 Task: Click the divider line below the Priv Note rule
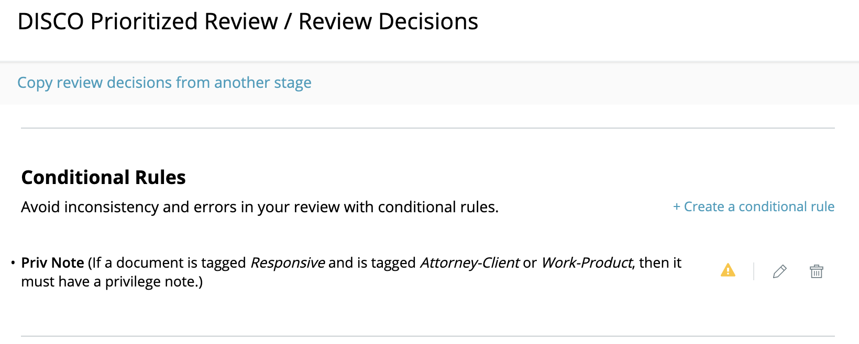pyautogui.click(x=427, y=336)
